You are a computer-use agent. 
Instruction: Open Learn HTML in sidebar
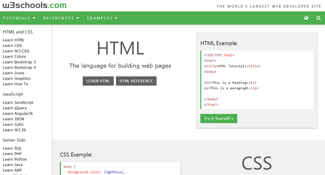(14, 40)
